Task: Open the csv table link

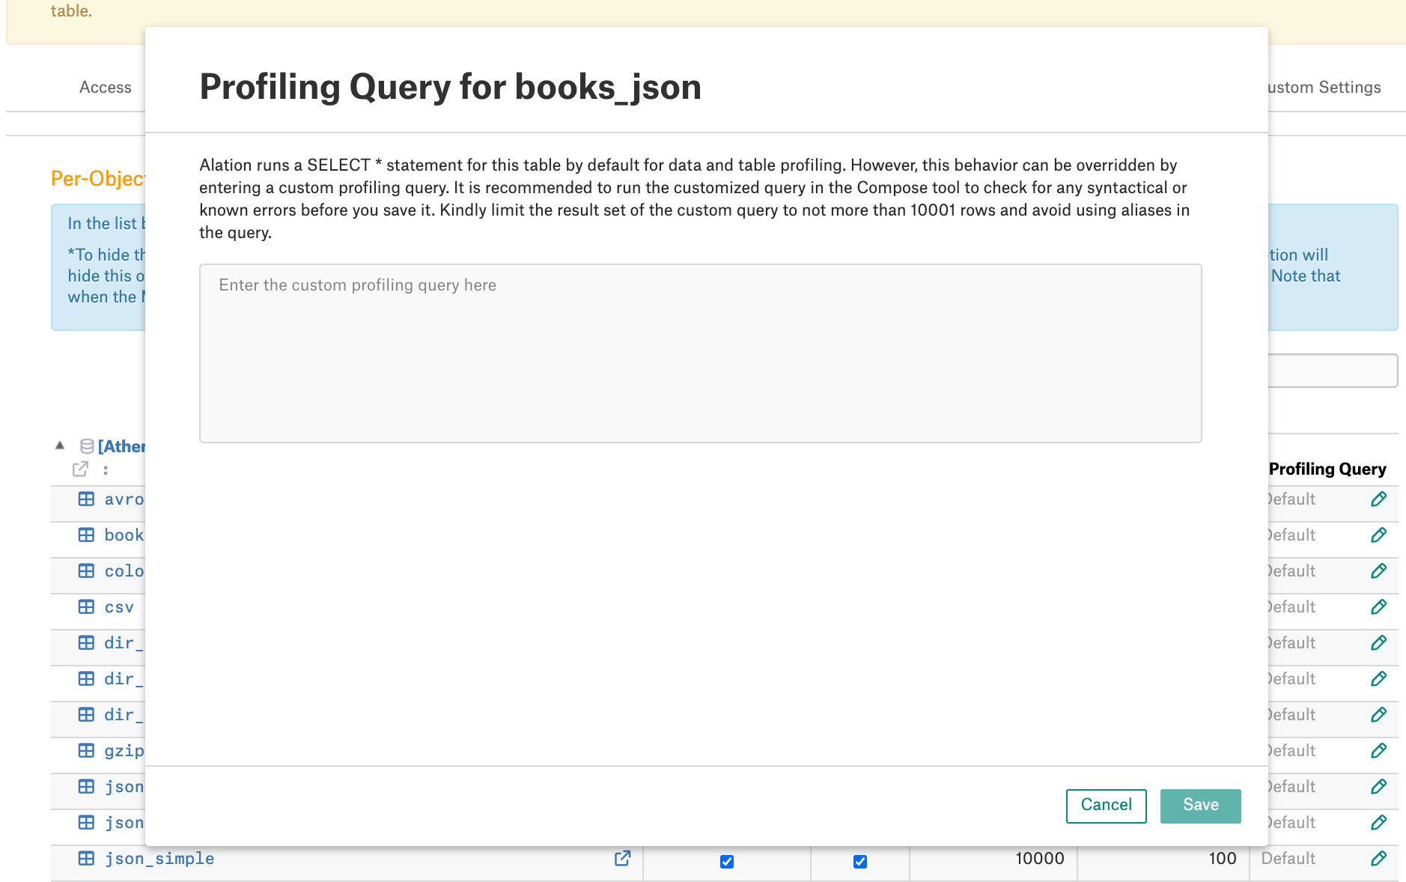Action: (x=119, y=607)
